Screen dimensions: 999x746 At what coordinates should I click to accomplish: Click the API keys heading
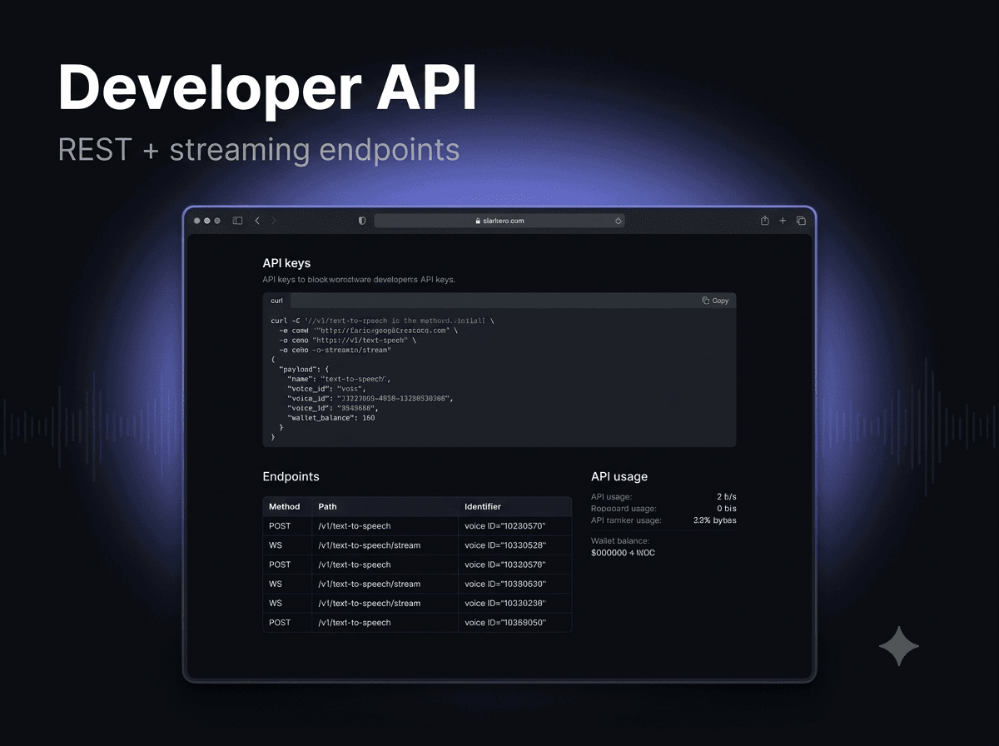(x=286, y=263)
